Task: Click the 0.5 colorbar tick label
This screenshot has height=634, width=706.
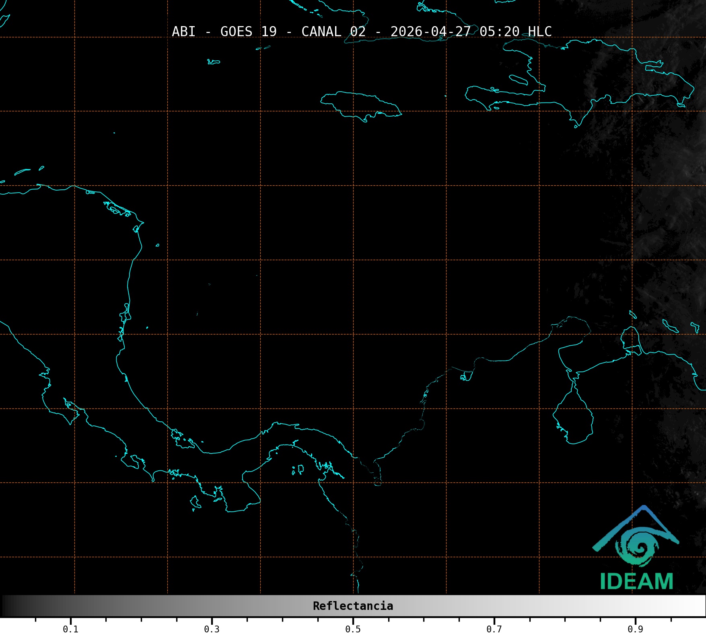Action: [353, 629]
